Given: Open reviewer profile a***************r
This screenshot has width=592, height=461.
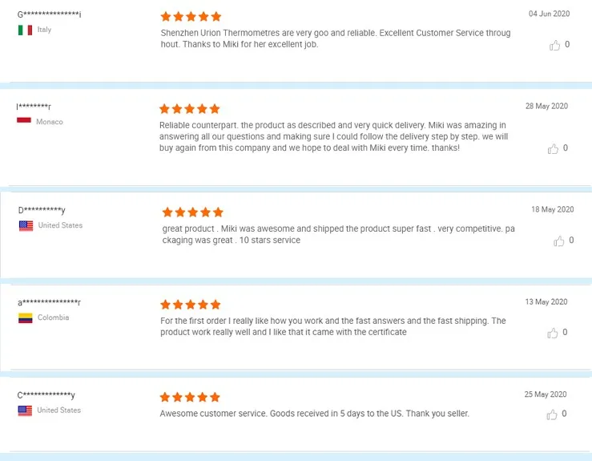Looking at the screenshot, I should pyautogui.click(x=49, y=302).
